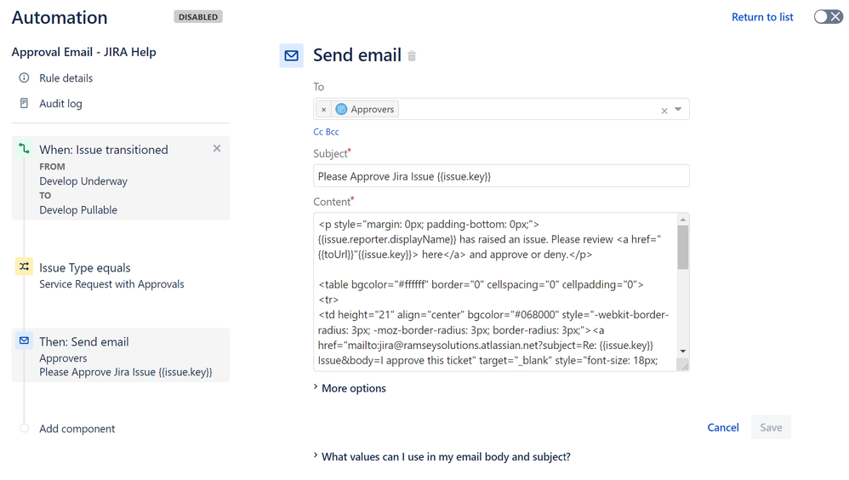Delete the Issue transitioned trigger component

217,149
